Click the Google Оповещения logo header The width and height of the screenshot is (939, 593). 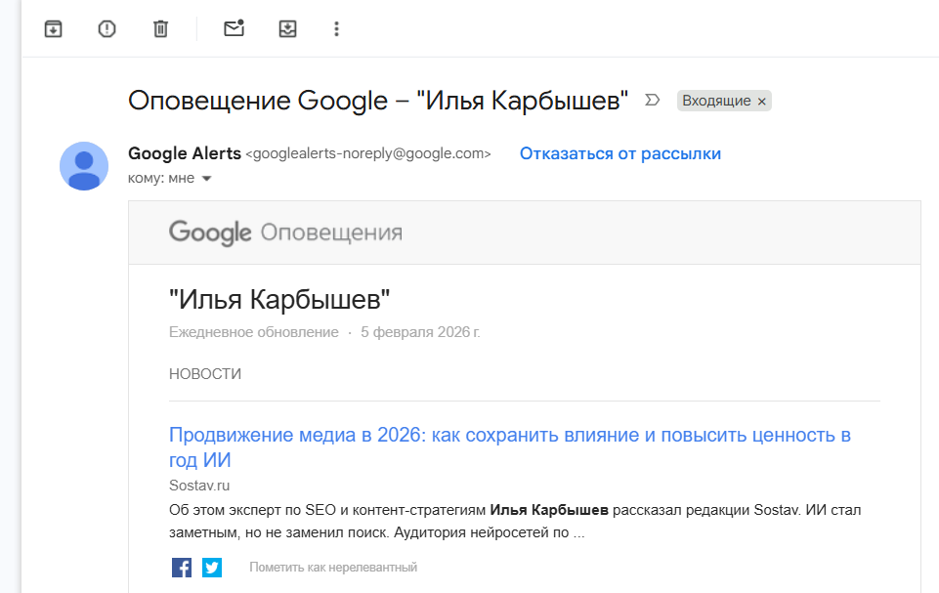pos(285,233)
